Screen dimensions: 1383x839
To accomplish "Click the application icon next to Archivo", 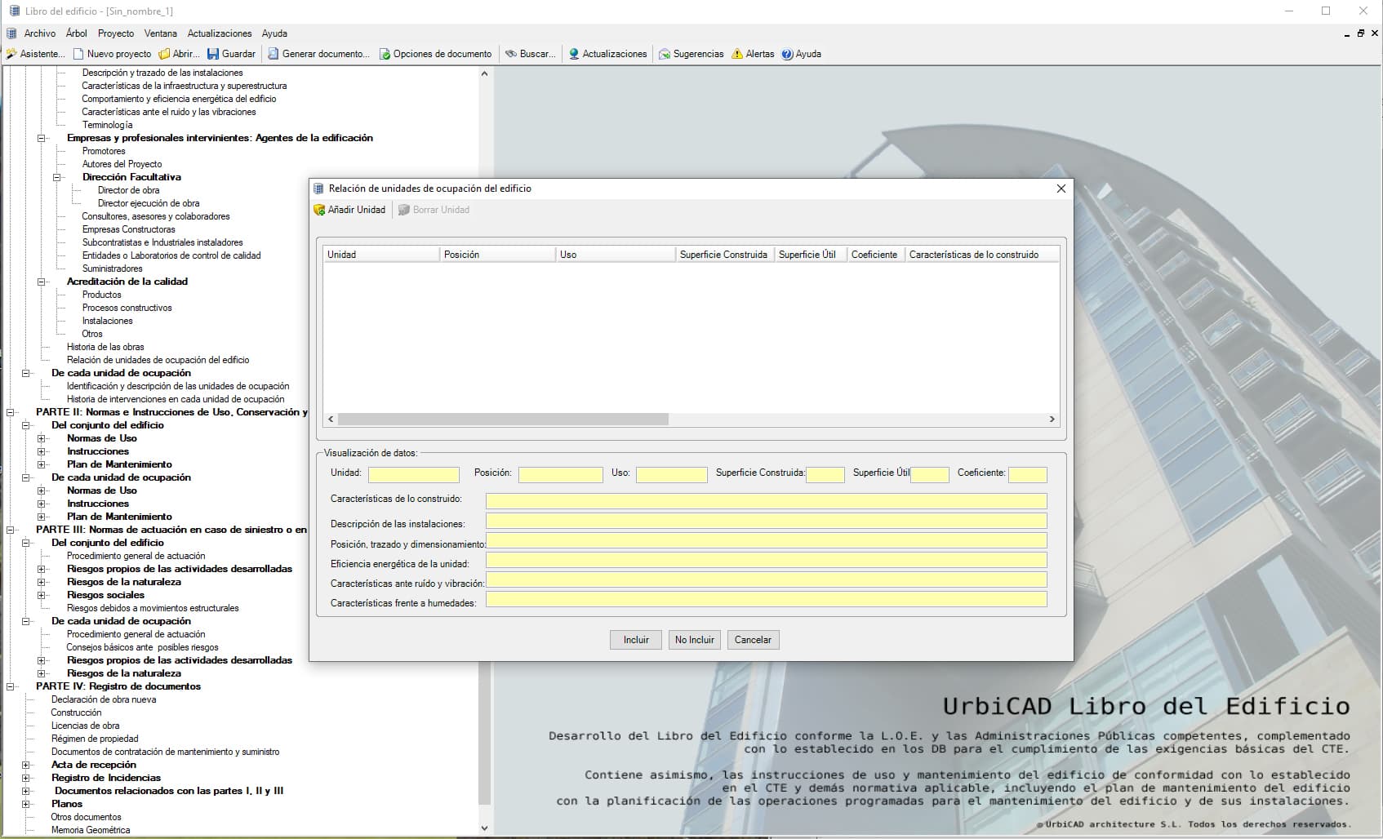I will click(x=11, y=33).
